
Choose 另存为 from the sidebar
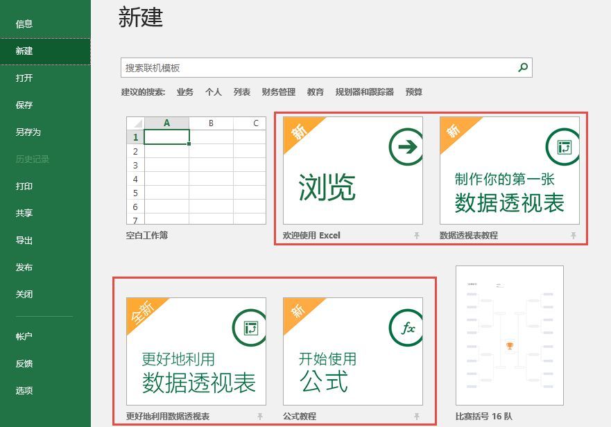click(x=28, y=132)
